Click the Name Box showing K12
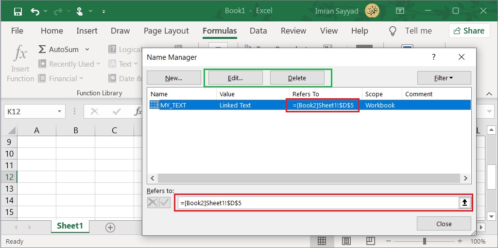The image size is (498, 248). tap(30, 112)
